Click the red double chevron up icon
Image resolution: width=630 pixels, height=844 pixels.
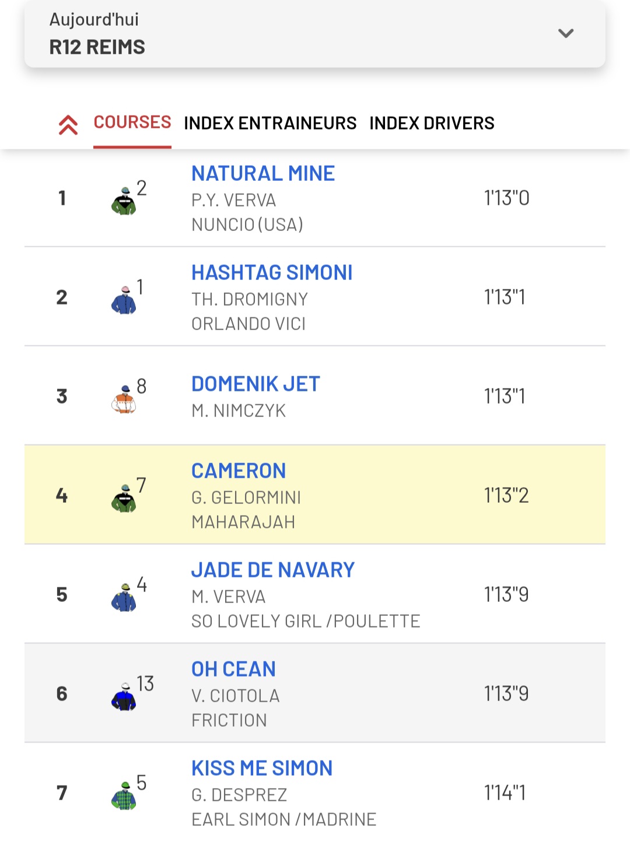coord(68,124)
